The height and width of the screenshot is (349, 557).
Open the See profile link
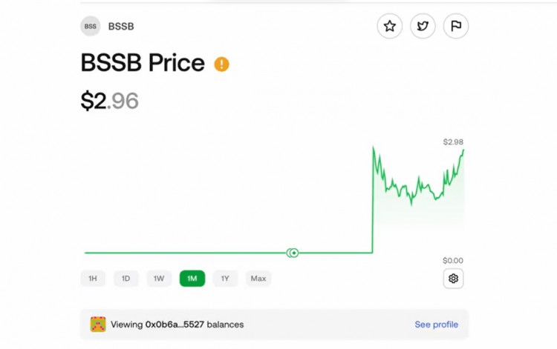(x=436, y=325)
